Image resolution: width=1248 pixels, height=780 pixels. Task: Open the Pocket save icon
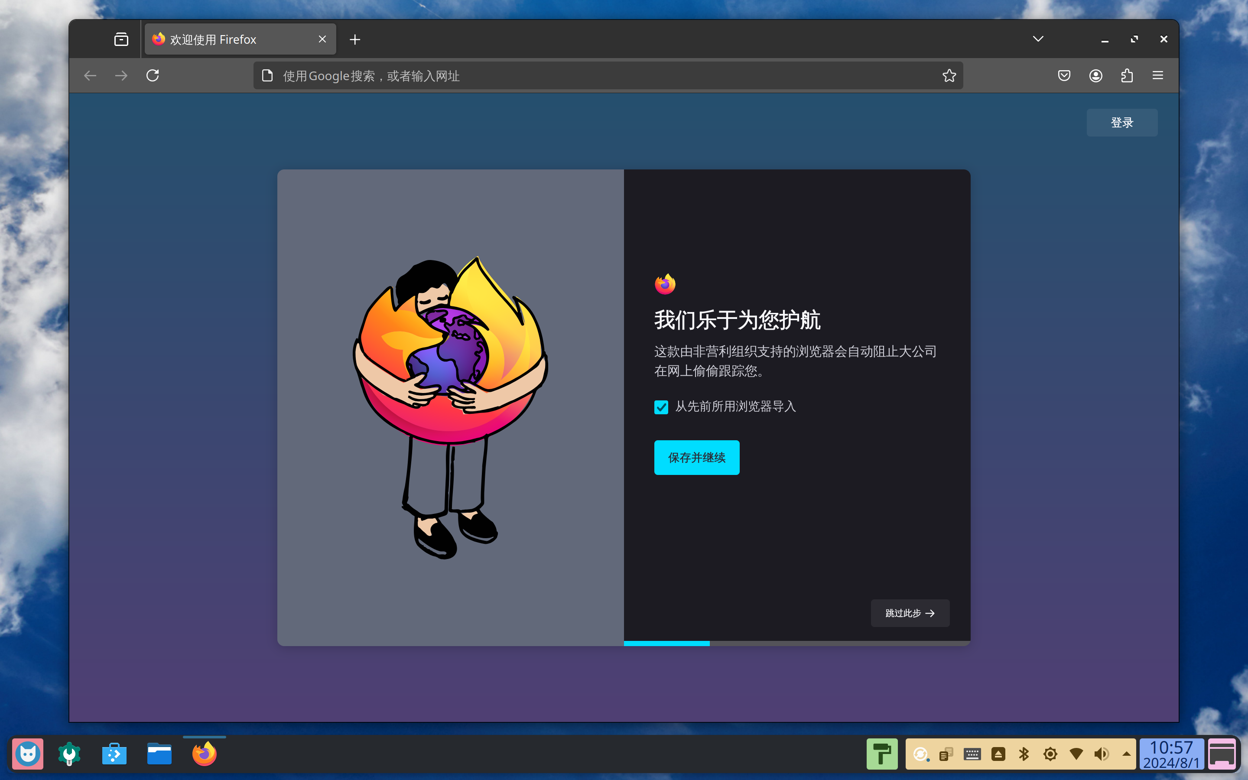tap(1064, 76)
